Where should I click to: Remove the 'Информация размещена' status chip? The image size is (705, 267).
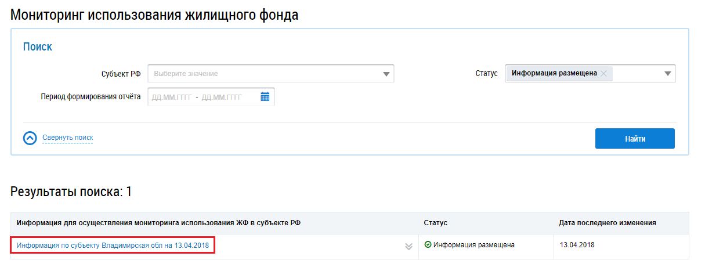[x=604, y=74]
